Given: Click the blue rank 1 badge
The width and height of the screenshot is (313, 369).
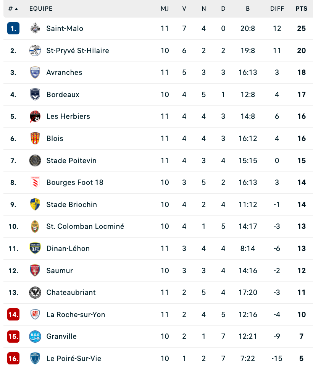Looking at the screenshot, I should (x=13, y=29).
